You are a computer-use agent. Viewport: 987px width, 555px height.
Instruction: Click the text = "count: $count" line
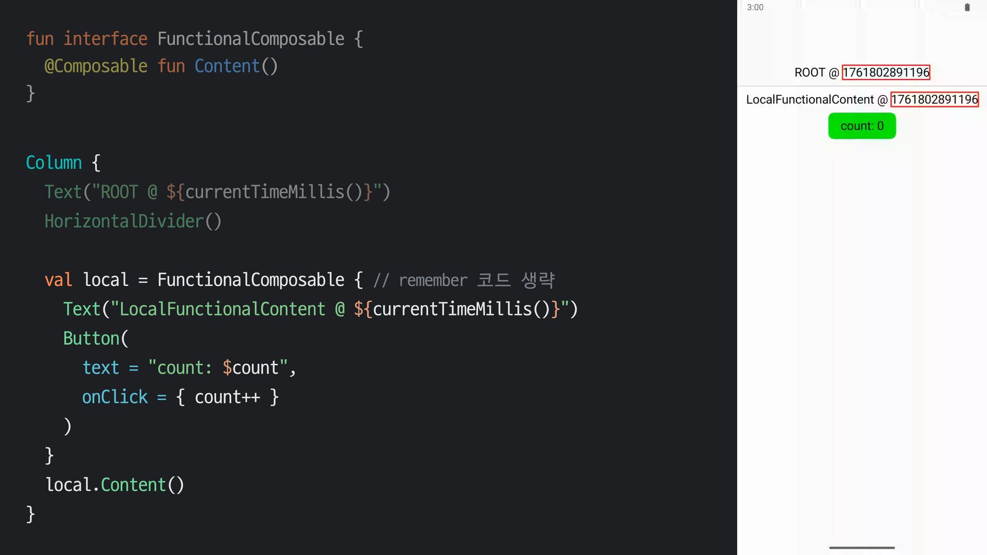(189, 368)
